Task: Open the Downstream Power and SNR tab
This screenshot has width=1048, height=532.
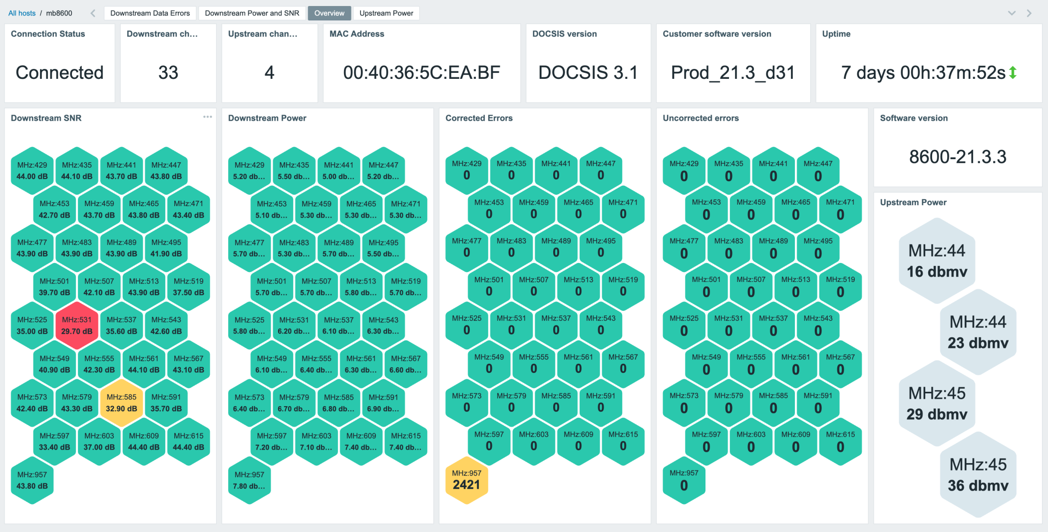Action: (252, 13)
